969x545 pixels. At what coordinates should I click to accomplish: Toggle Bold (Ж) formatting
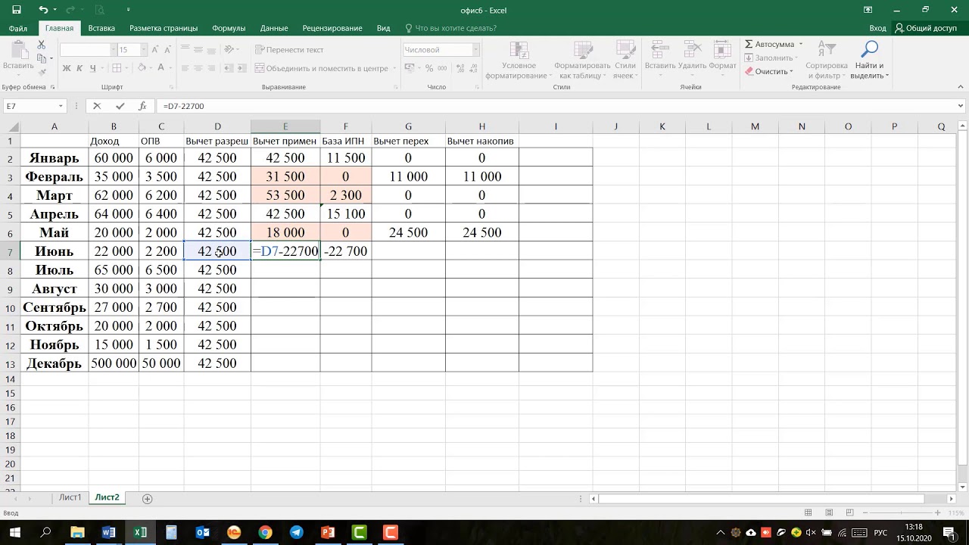tap(66, 68)
